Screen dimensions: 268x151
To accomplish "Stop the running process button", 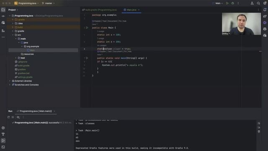I will (x=13, y=117).
